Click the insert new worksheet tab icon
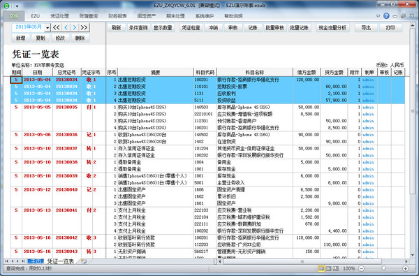This screenshot has height=276, width=419. pos(84,261)
